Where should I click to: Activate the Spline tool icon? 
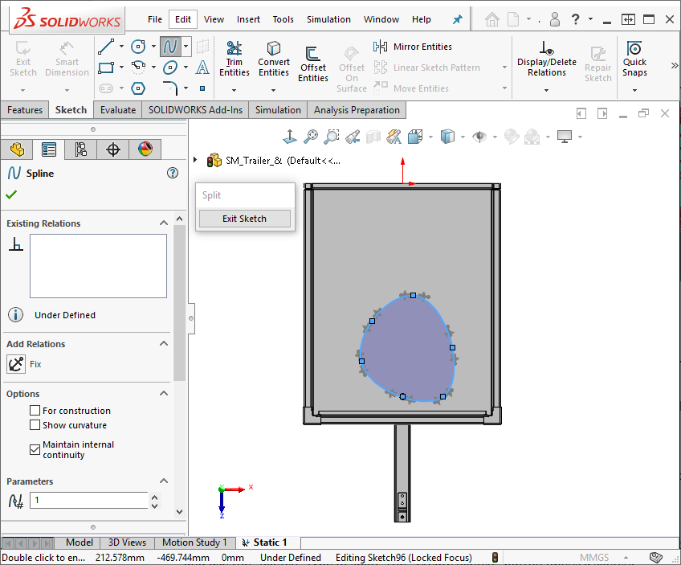170,47
